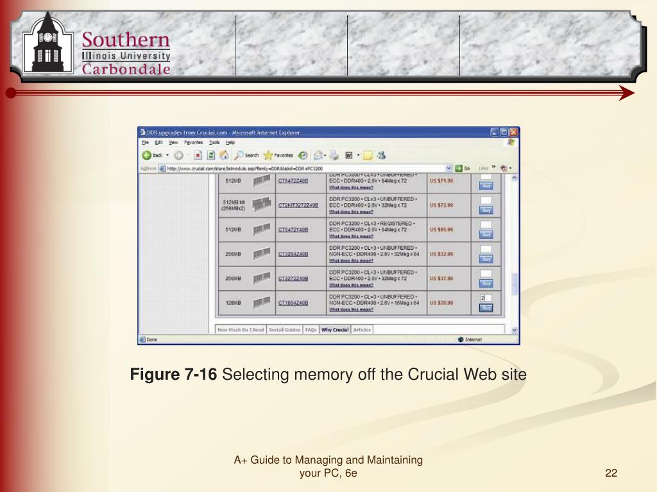Image resolution: width=657 pixels, height=492 pixels.
Task: Click the address bar URL field
Action: tap(306, 168)
